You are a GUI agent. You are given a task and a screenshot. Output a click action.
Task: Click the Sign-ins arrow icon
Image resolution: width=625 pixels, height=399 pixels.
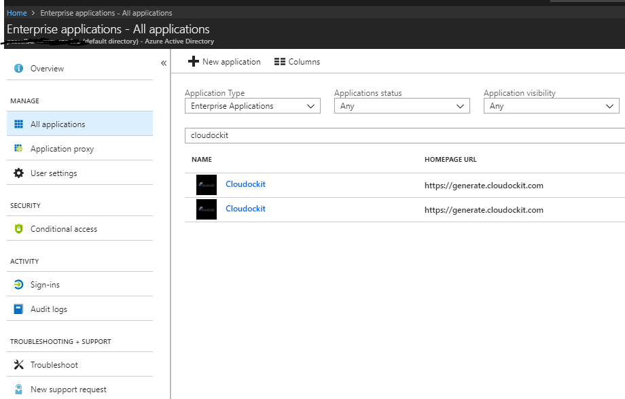coord(18,285)
